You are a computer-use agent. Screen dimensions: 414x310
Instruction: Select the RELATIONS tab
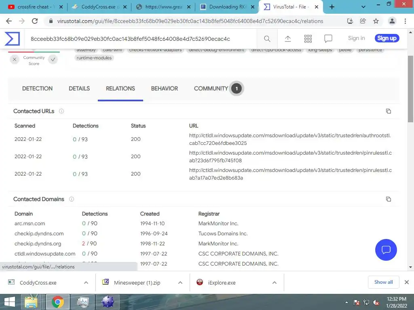coord(120,88)
